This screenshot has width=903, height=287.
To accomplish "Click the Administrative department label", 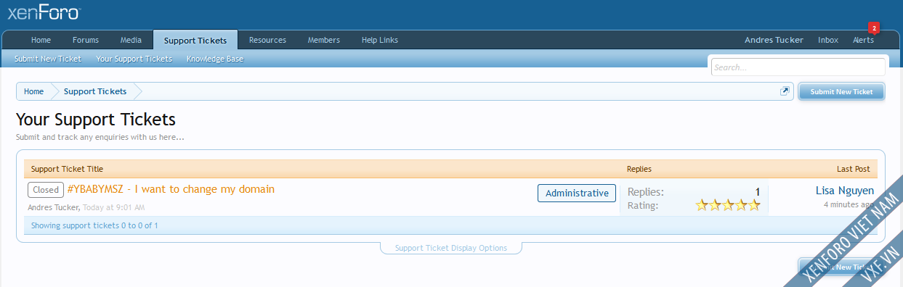I will [577, 193].
